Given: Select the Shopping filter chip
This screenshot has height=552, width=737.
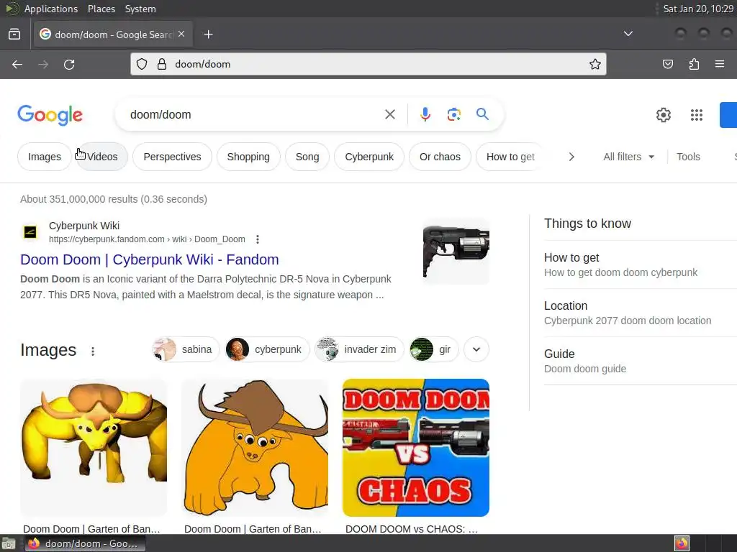Looking at the screenshot, I should (x=248, y=157).
